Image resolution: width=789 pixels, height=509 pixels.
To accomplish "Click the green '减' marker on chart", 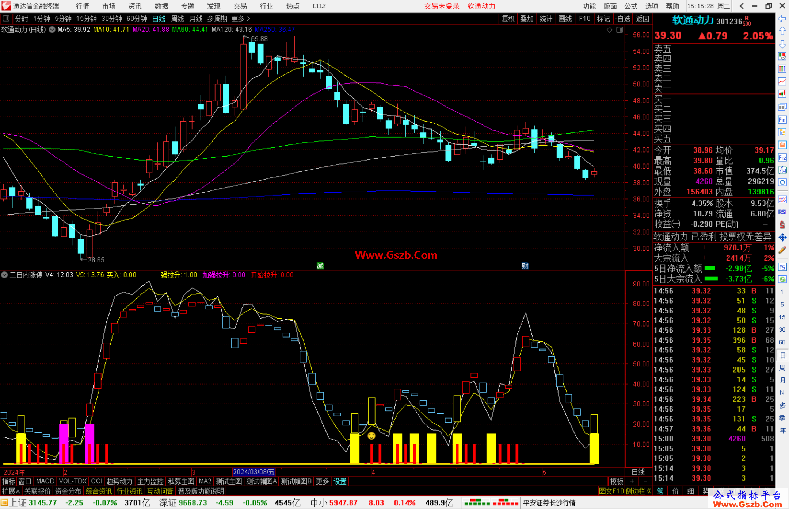I will [320, 266].
